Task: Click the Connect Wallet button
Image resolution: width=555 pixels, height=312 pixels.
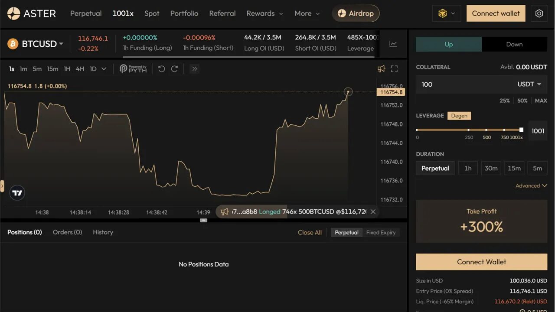Action: [x=481, y=262]
